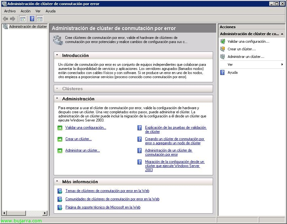Click Validar una configuración icon in Acciones pane
The width and height of the screenshot is (287, 224).
223,41
